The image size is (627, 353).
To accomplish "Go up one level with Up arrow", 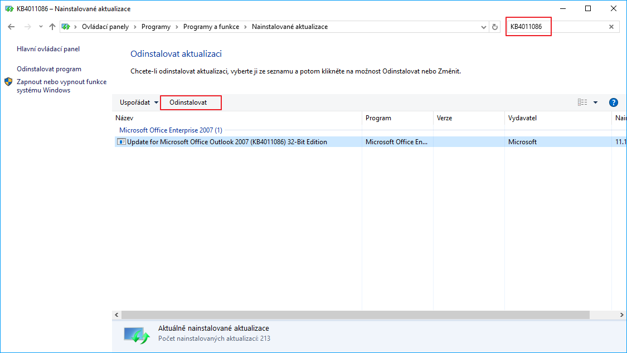I will tap(52, 27).
